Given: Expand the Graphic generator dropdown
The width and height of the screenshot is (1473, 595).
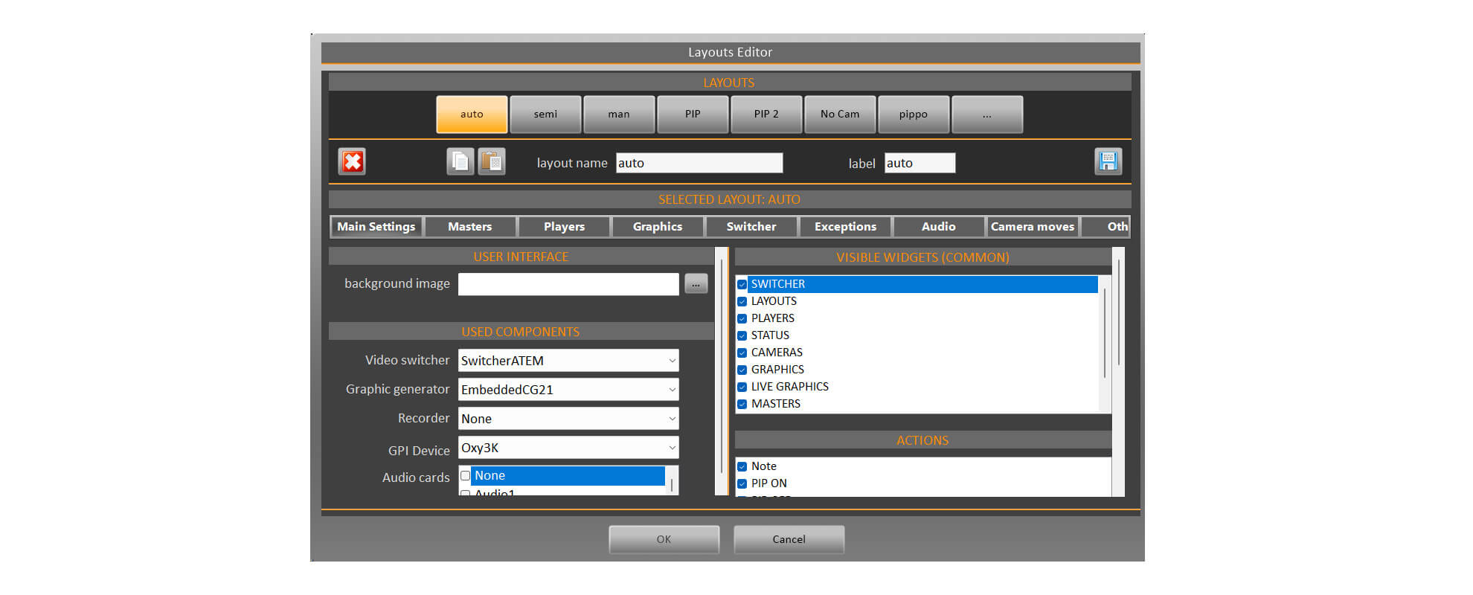Looking at the screenshot, I should click(x=672, y=390).
